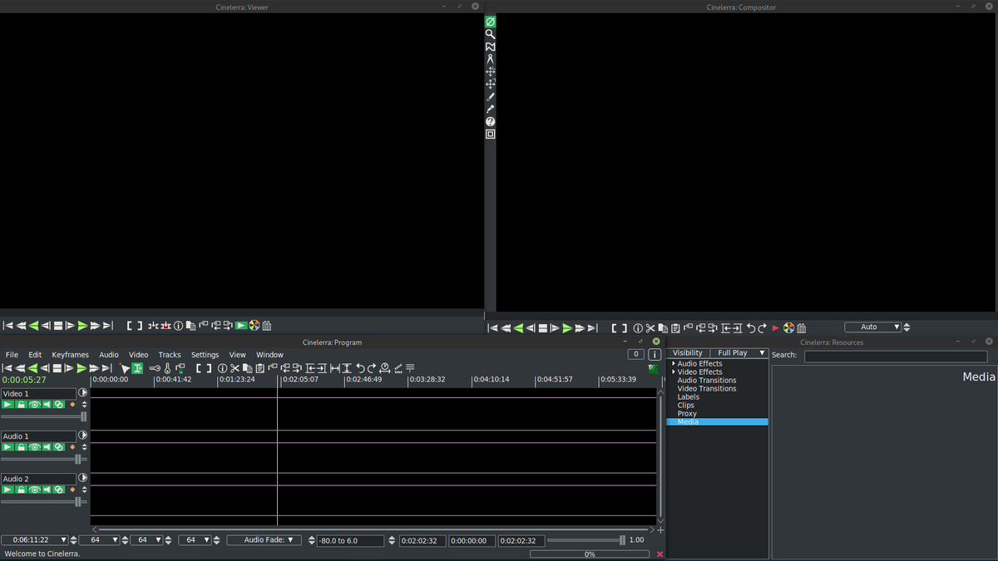Toggle play on Video 1 track
Screen dimensions: 998x561
point(7,405)
